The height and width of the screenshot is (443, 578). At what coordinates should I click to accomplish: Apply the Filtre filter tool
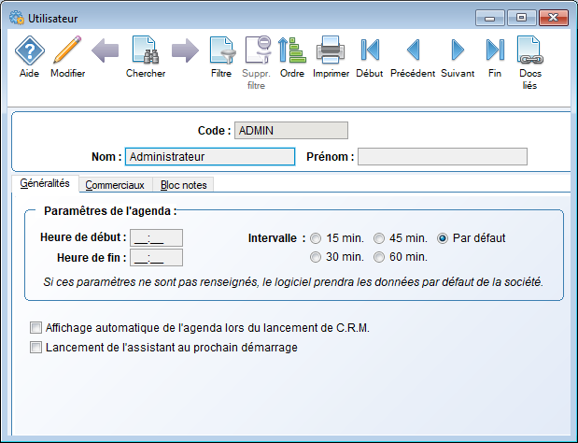click(221, 54)
